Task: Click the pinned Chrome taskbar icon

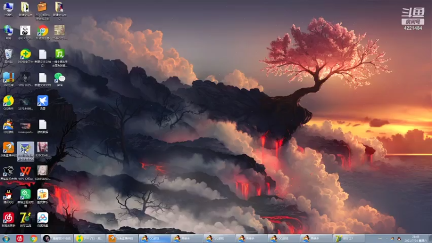Action: (x=33, y=239)
